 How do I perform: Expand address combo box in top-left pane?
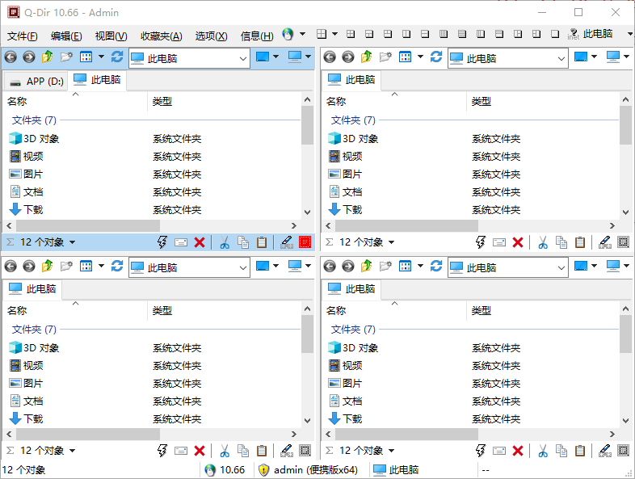[x=244, y=58]
